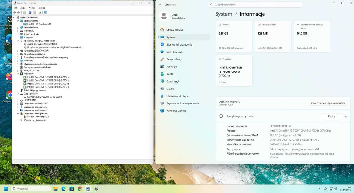Collapse the Specyfikacja urządzenia section
The width and height of the screenshot is (354, 193).
pos(346,116)
